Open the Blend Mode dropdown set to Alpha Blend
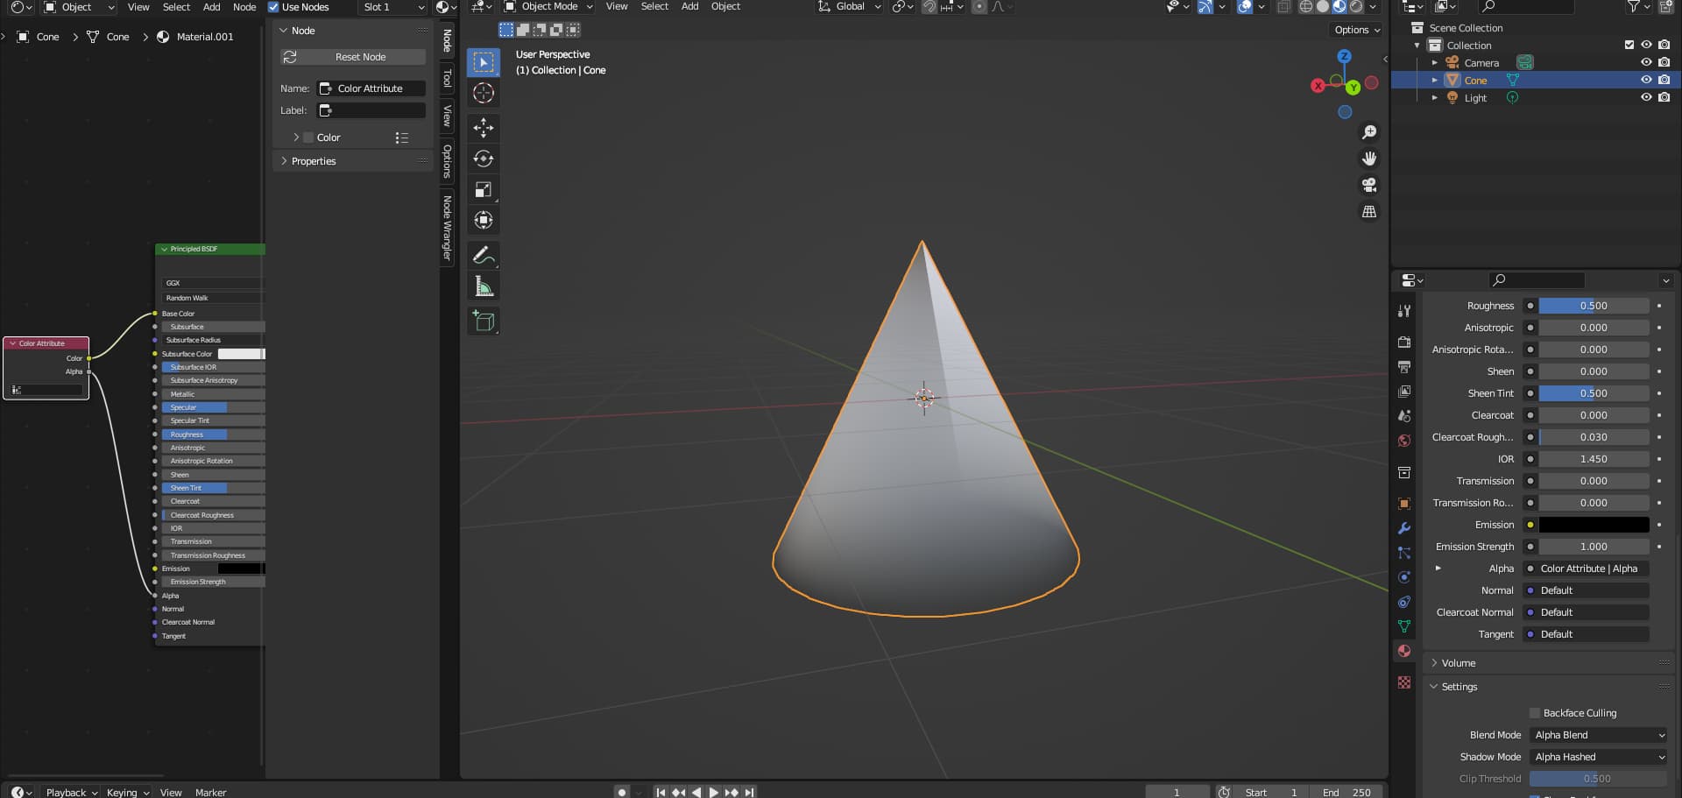The height and width of the screenshot is (798, 1682). 1599,735
